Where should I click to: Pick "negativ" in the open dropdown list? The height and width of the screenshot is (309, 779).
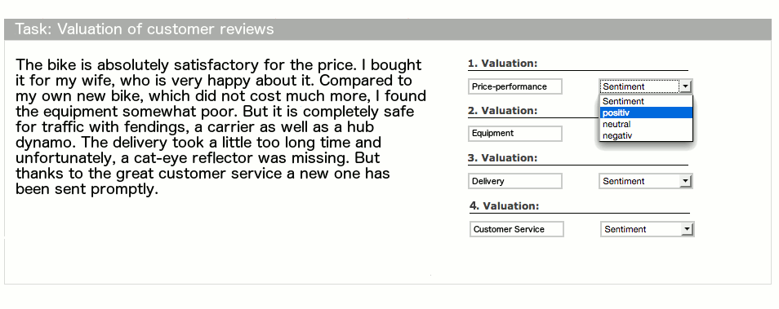click(x=645, y=135)
